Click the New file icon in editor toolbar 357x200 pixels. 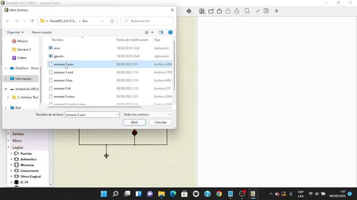[211, 11]
